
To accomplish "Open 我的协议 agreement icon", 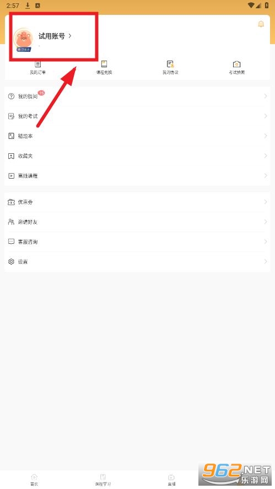I will [x=170, y=65].
